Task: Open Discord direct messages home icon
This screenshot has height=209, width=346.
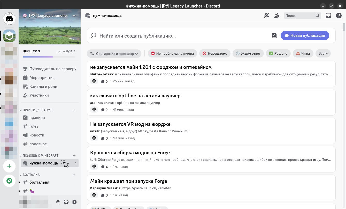Action: click(x=9, y=19)
